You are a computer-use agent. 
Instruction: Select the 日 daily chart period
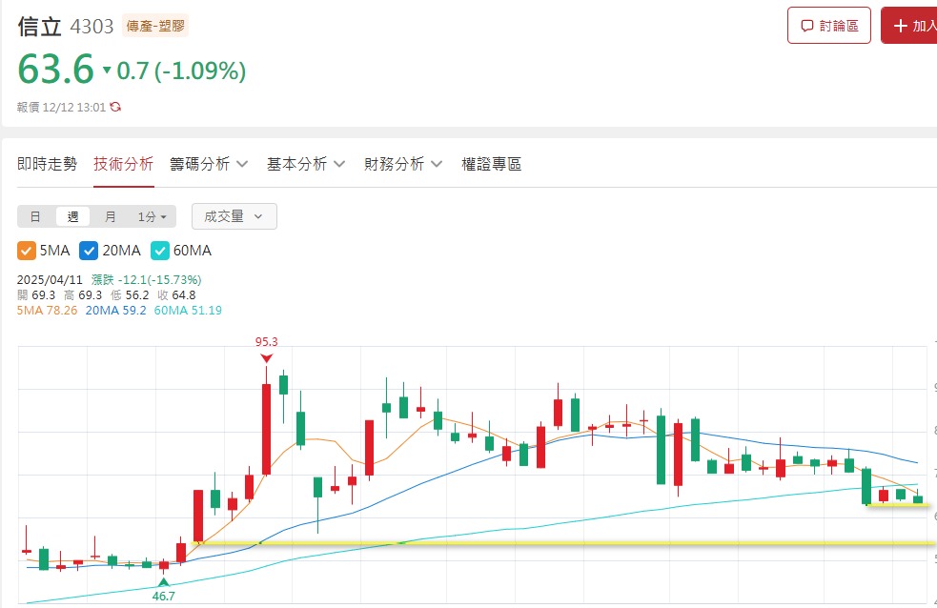point(35,216)
